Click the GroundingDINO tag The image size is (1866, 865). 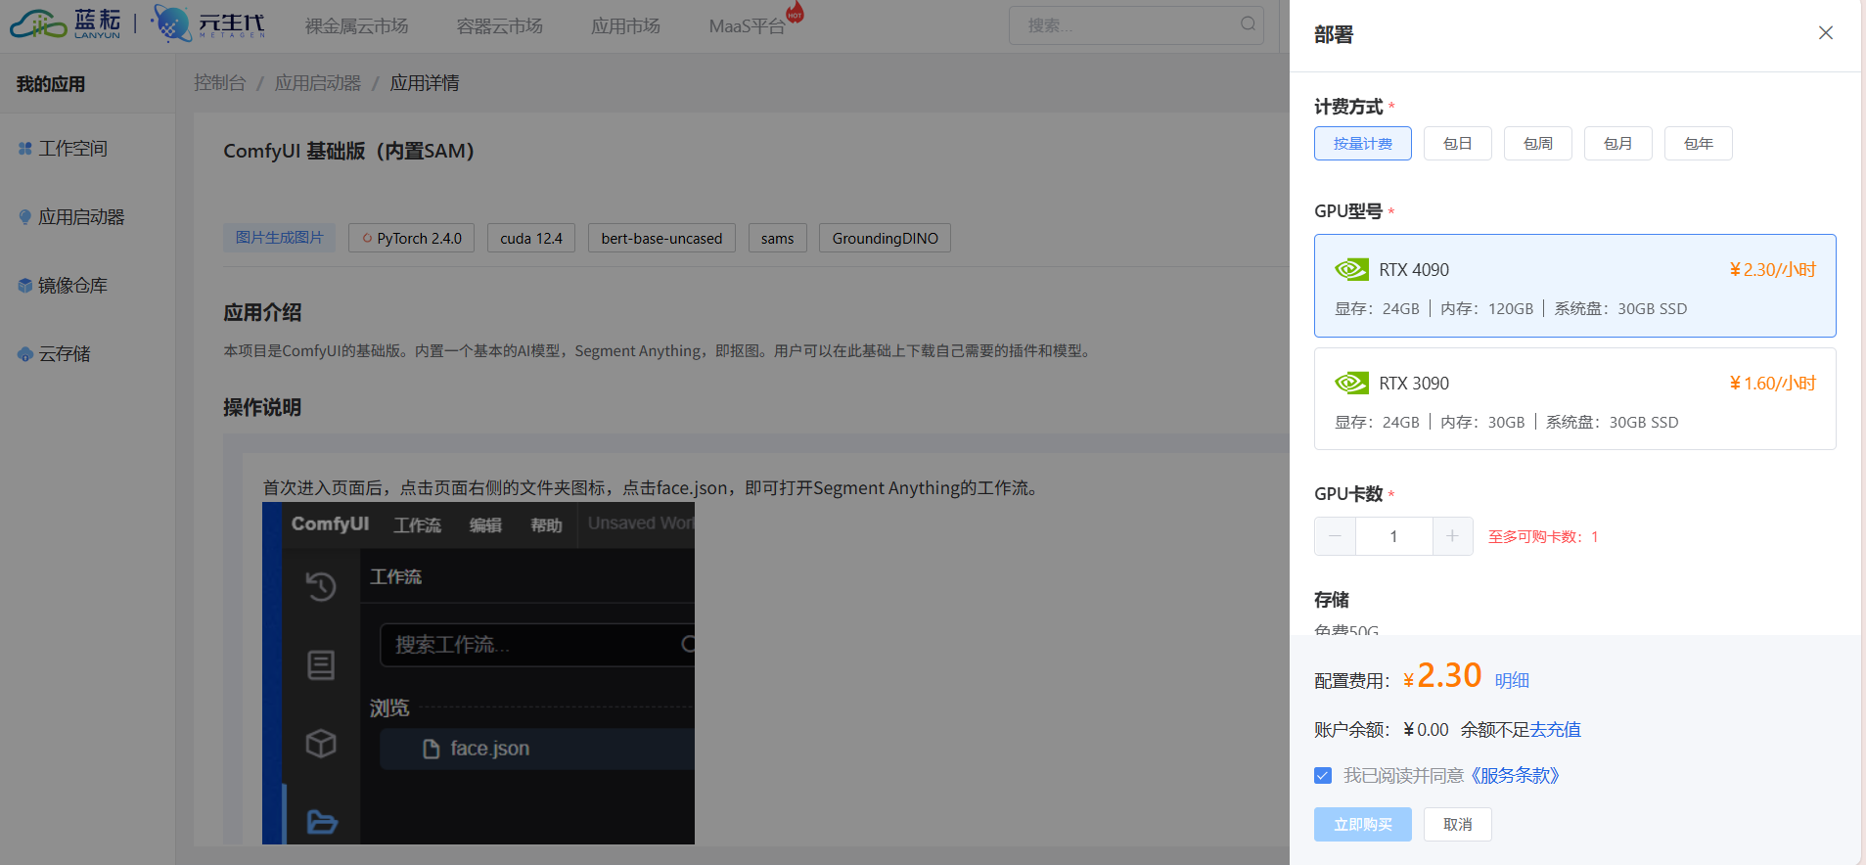pyautogui.click(x=885, y=238)
